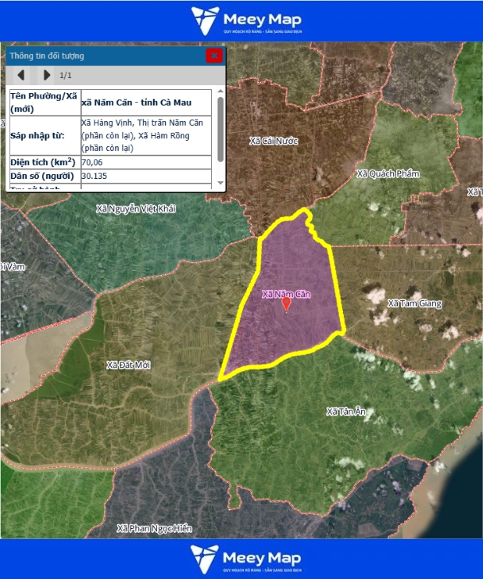Click the Diện tích value 70,06 cell
This screenshot has height=579, width=483.
point(145,162)
